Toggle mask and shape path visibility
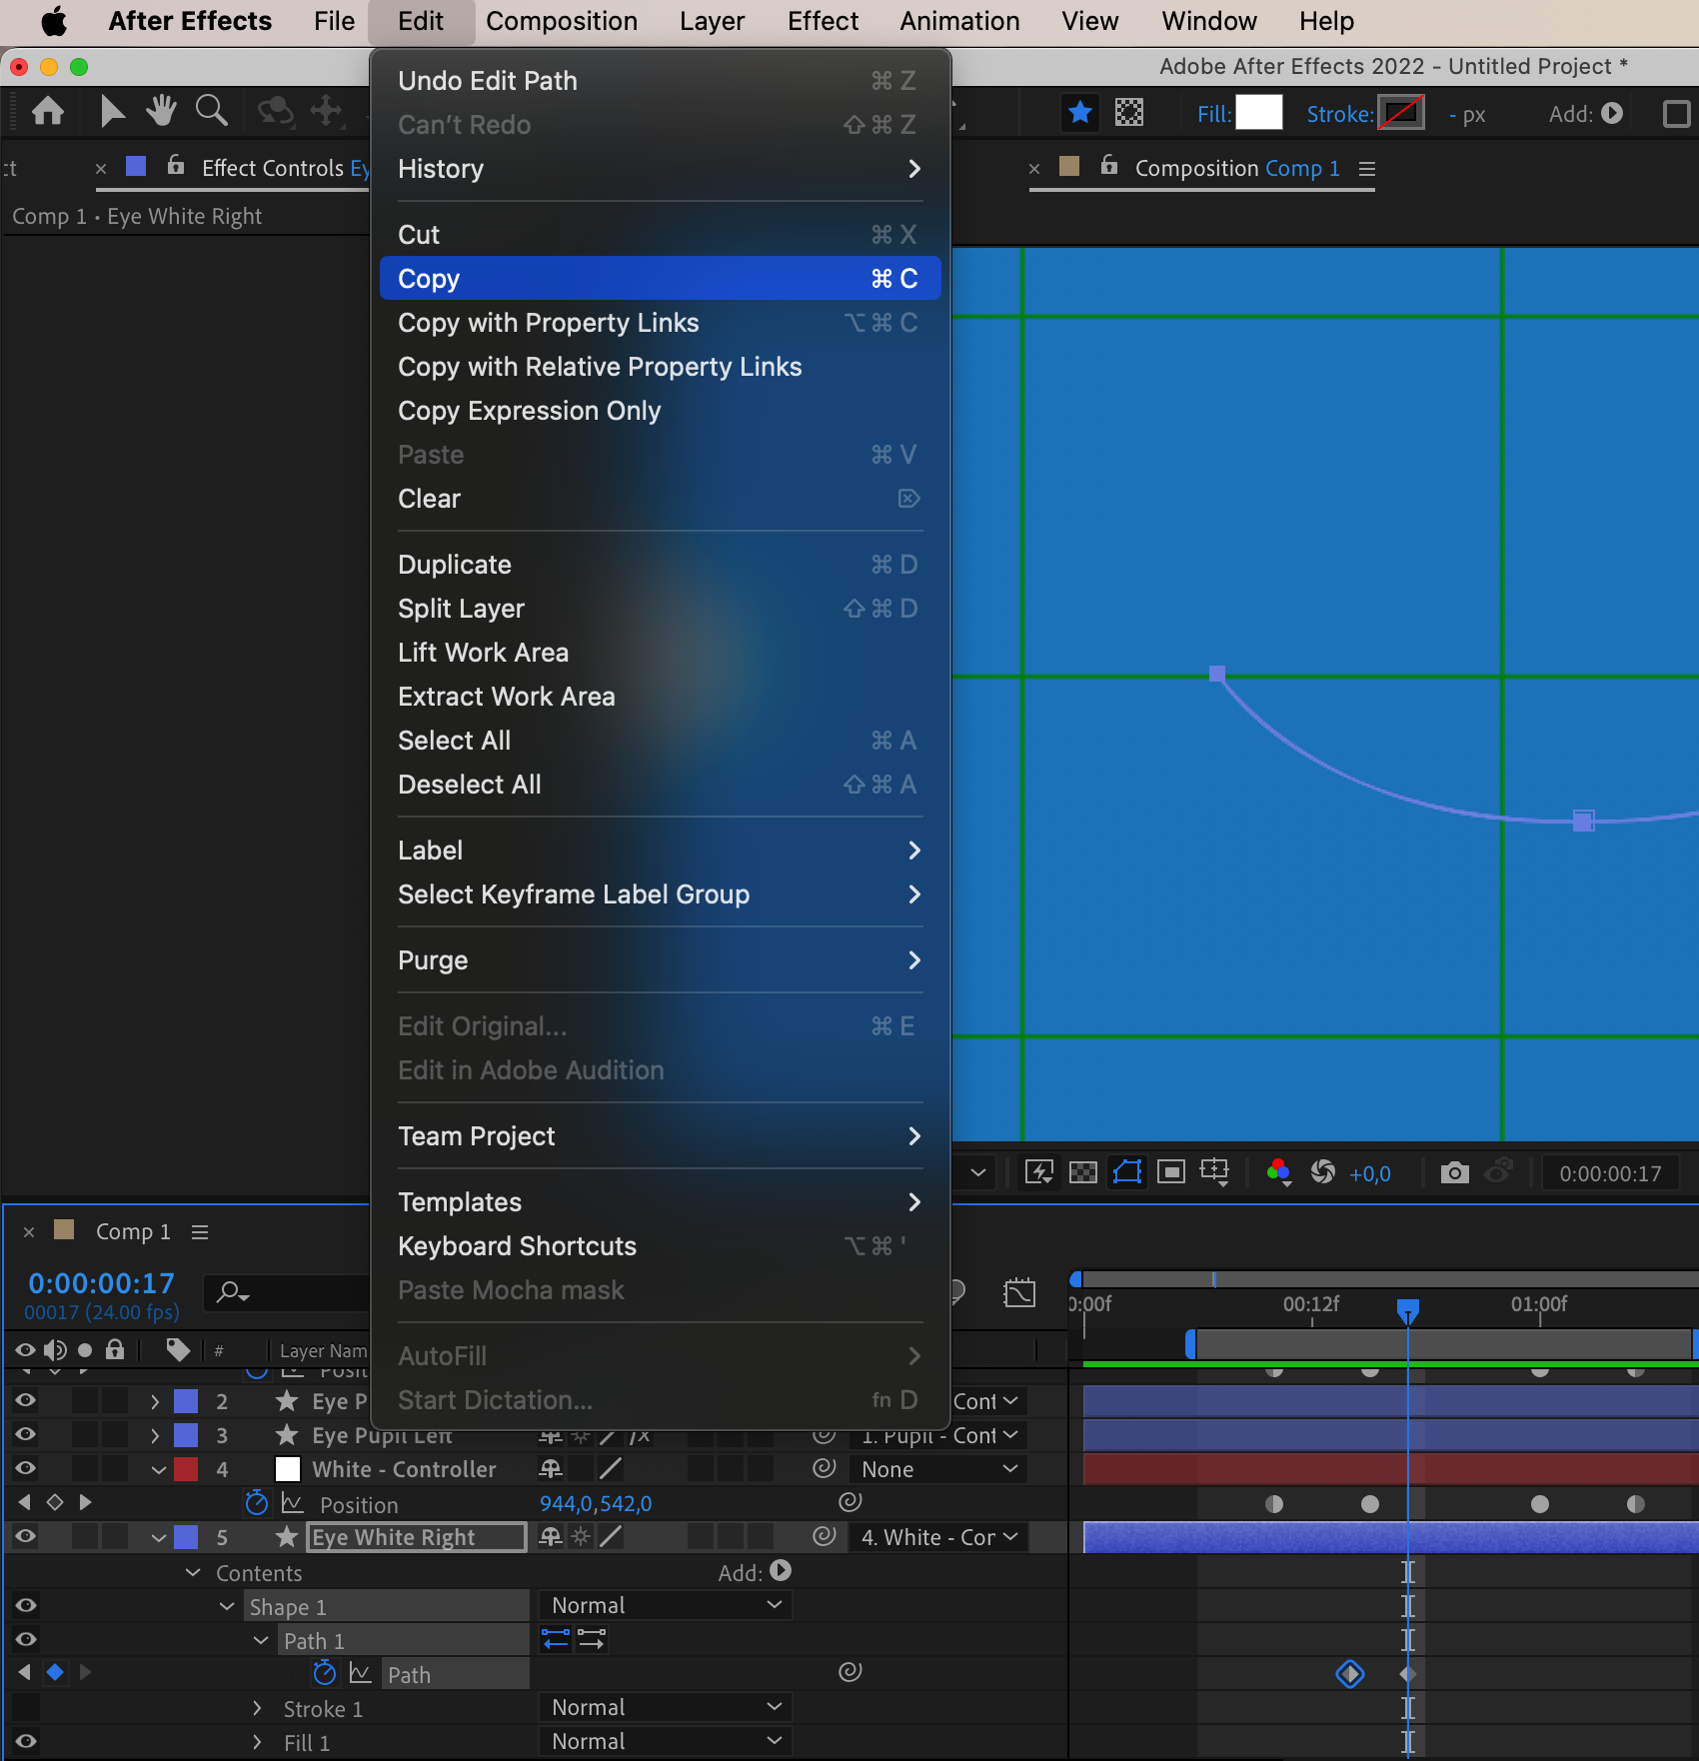 click(x=1127, y=1171)
